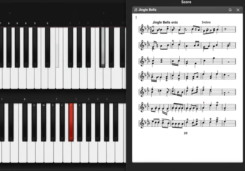The image size is (245, 171).
Task: Open the triangle marker above upper keyboard's right side
Action: pos(104,13)
